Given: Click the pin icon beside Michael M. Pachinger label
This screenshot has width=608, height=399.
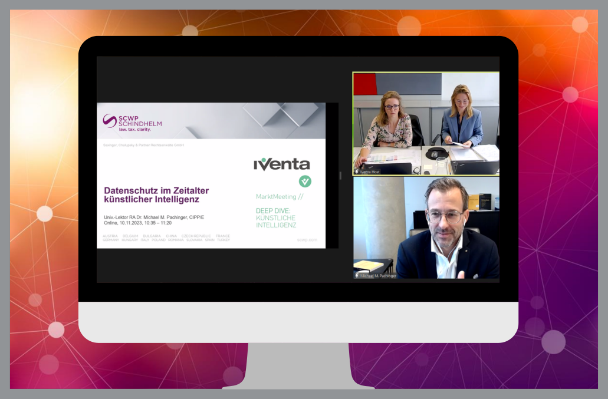Looking at the screenshot, I should (x=357, y=275).
